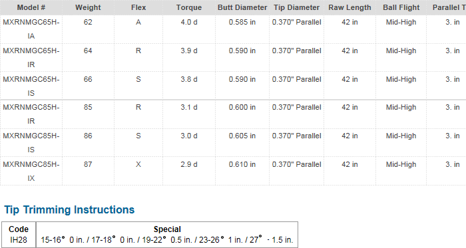Select the Weight column header
This screenshot has height=248, width=466.
pos(88,7)
